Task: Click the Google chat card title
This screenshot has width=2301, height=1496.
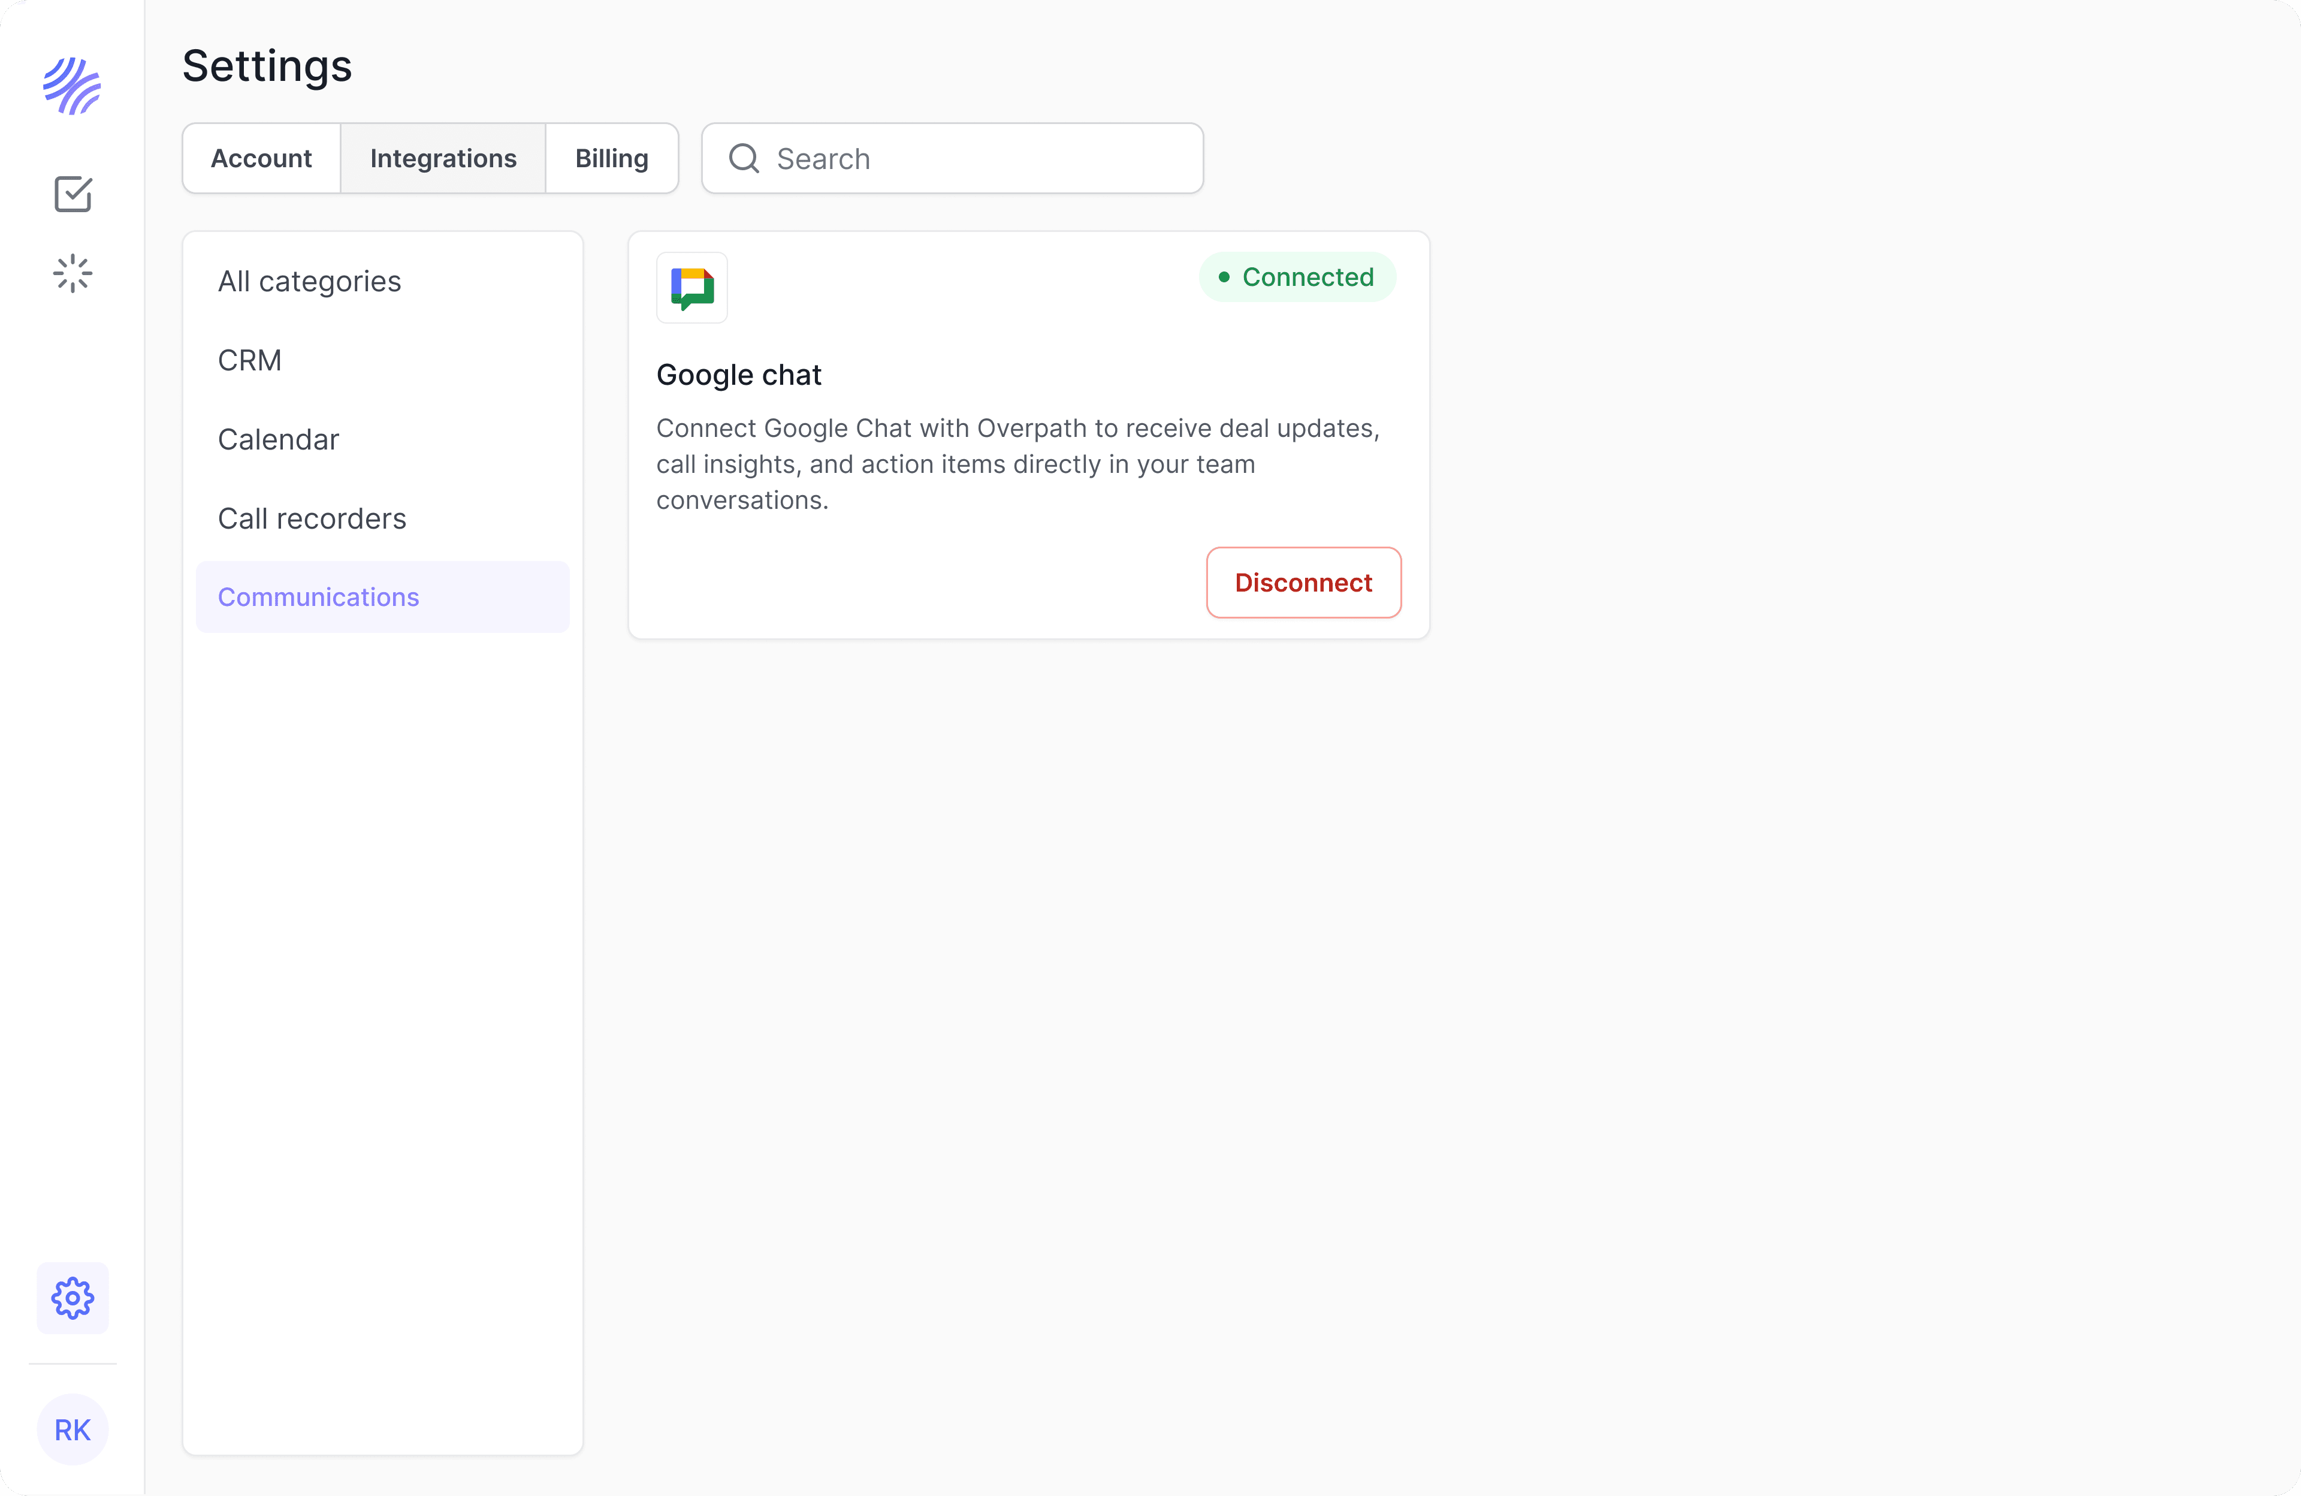Action: (x=739, y=375)
